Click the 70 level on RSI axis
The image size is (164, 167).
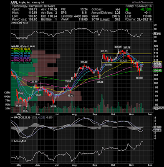tap(155, 29)
